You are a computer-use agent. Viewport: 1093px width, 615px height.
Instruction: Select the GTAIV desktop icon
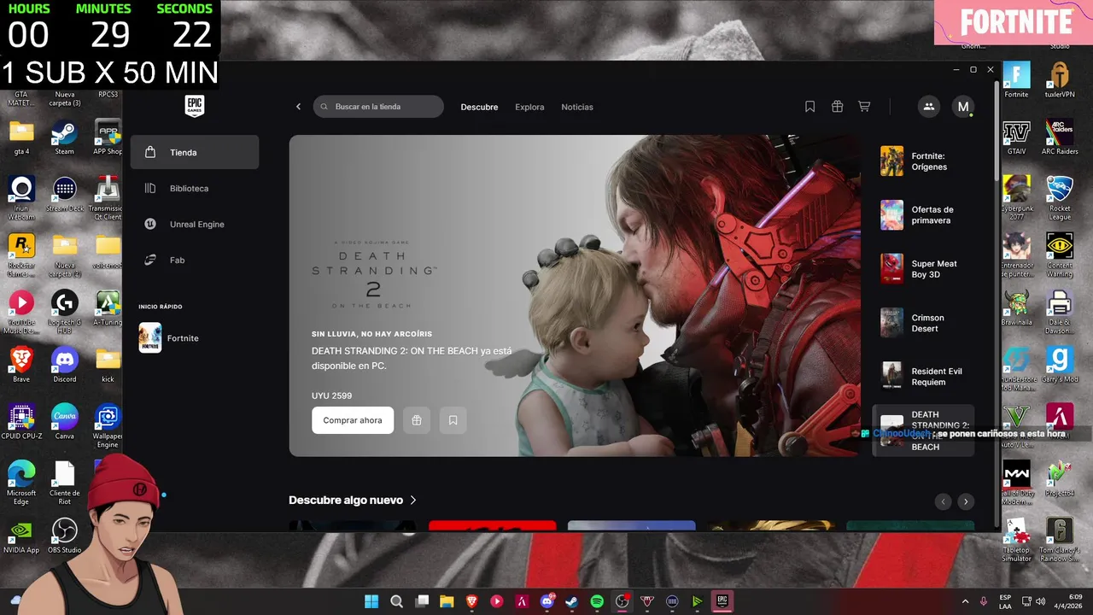pyautogui.click(x=1016, y=138)
